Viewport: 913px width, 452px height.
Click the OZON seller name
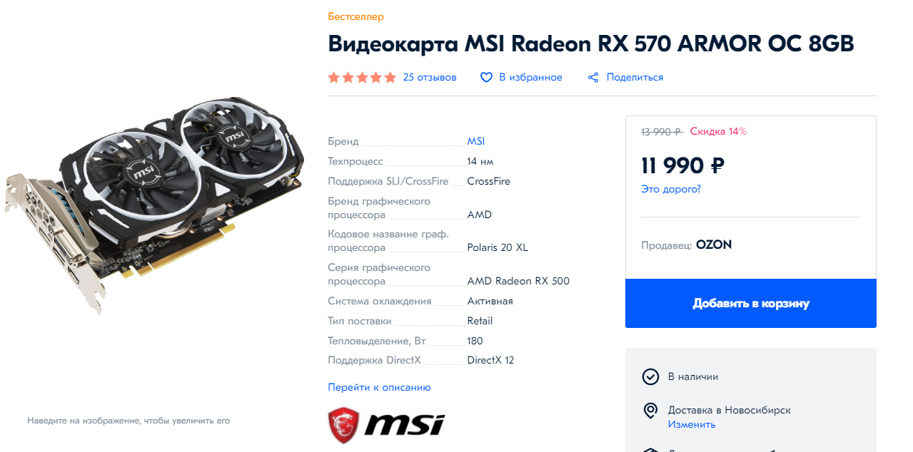tap(714, 245)
